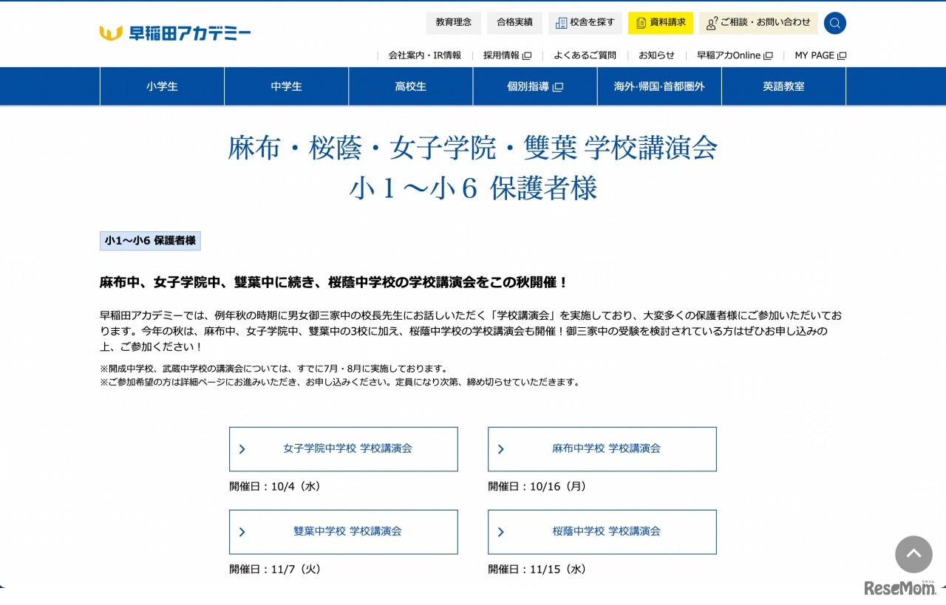Click the person icon beside ご相談・お問い合わせ
Screen dimensions: 946x605
[x=711, y=23]
